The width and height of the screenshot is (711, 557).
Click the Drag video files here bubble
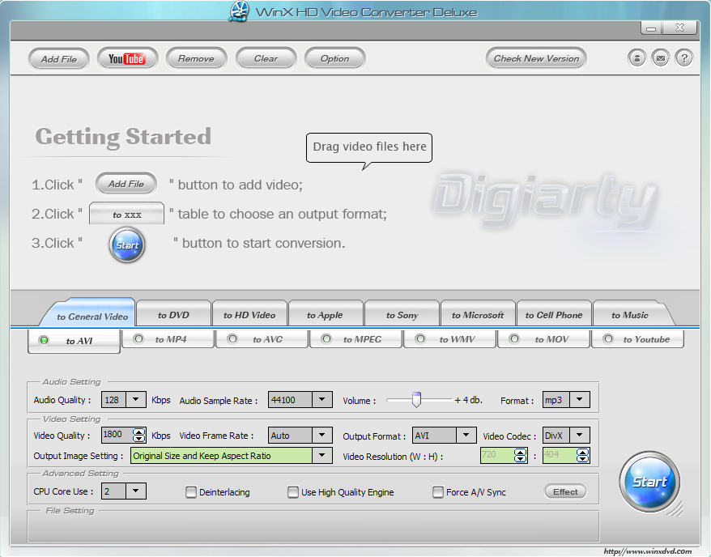[x=369, y=147]
